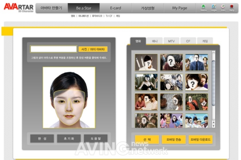Switch to the 영화 tab
The height and width of the screenshot is (160, 241).
tap(138, 41)
